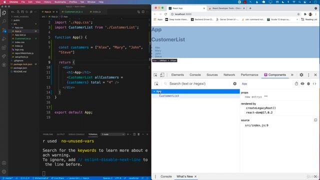Click the src/index.js:9 source link

[x=256, y=125]
